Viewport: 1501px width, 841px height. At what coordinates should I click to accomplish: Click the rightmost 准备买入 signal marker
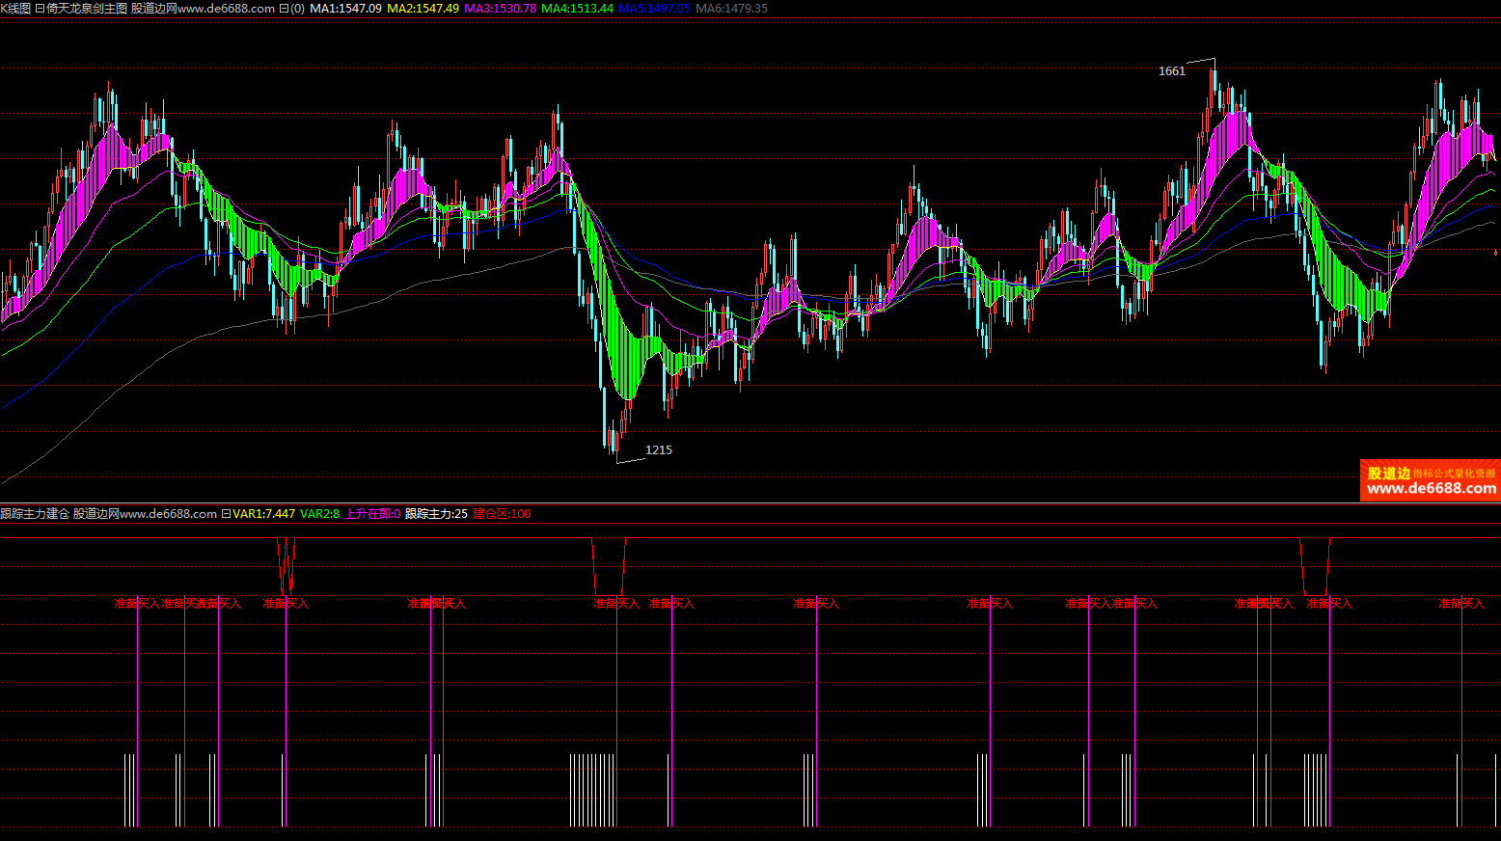click(1461, 604)
